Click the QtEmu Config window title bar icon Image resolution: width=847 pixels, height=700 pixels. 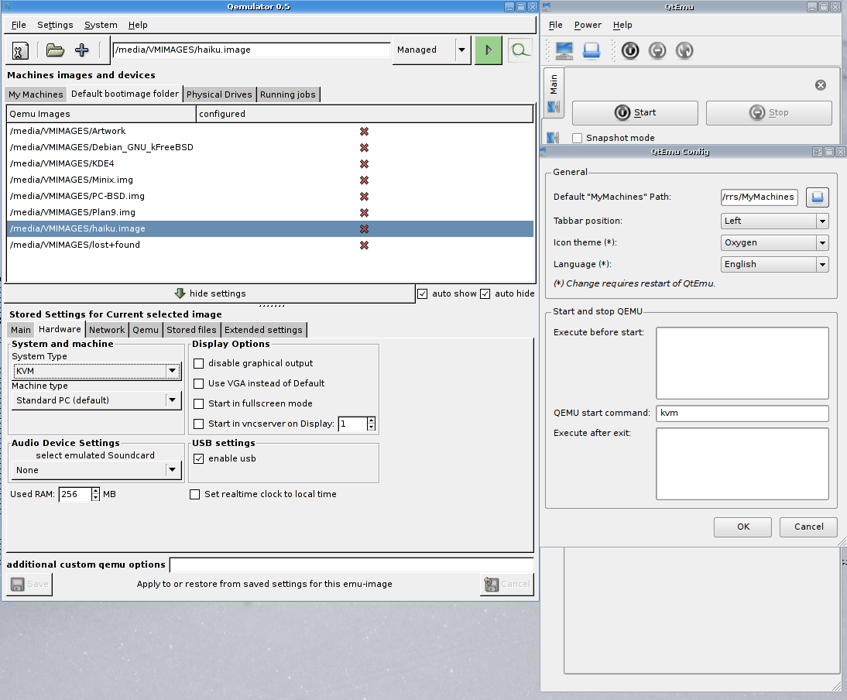click(x=544, y=152)
